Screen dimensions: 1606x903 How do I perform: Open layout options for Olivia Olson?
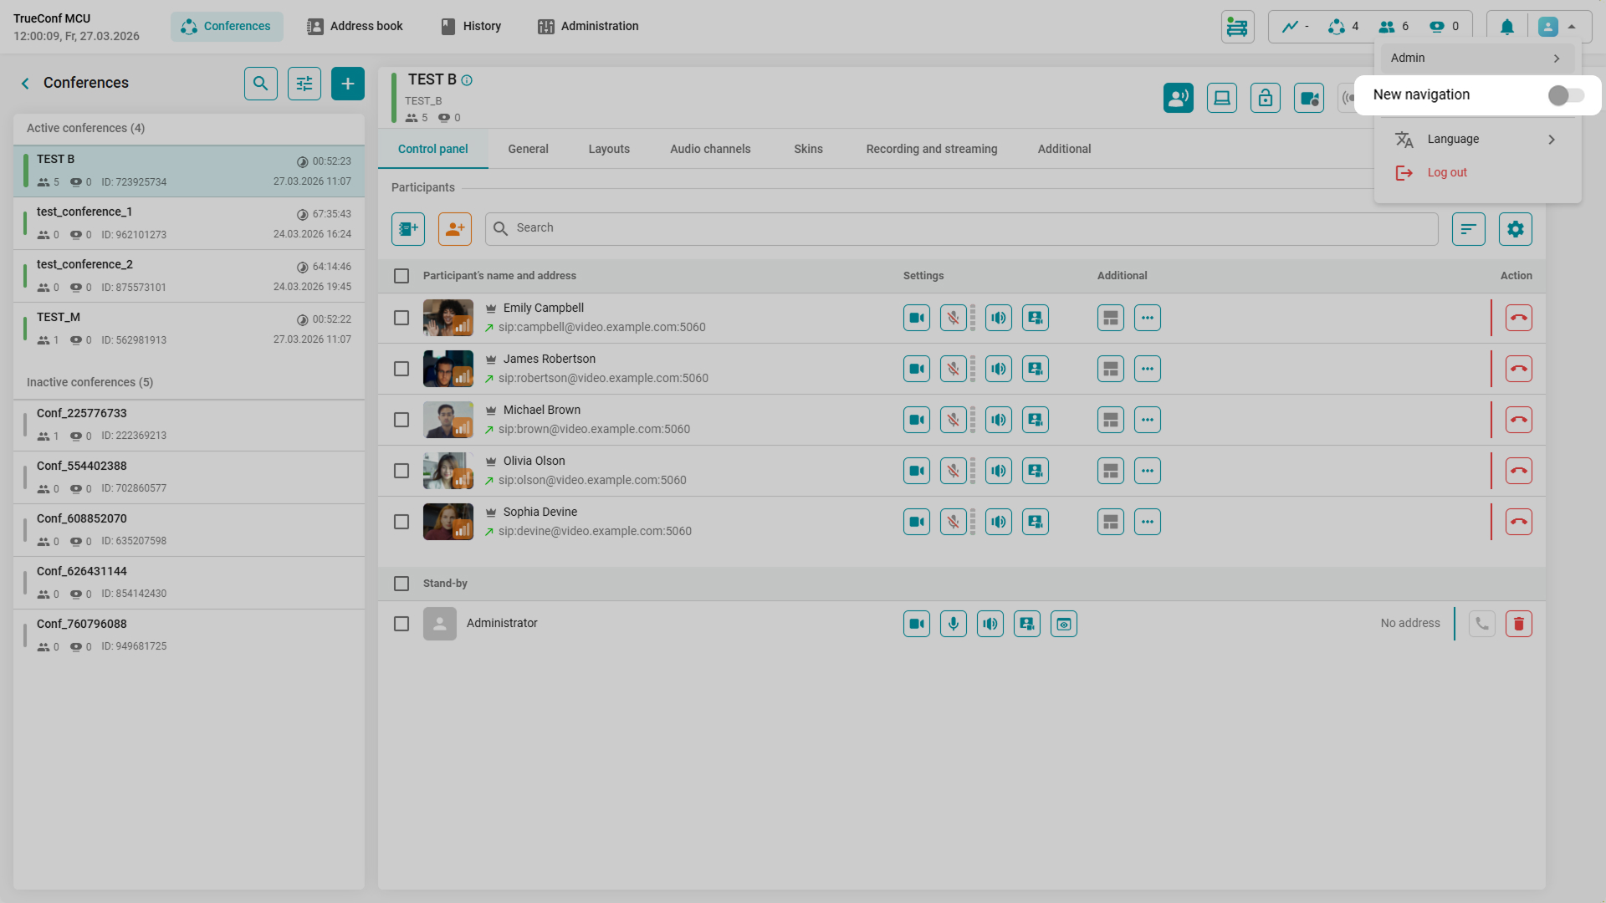pos(1110,471)
